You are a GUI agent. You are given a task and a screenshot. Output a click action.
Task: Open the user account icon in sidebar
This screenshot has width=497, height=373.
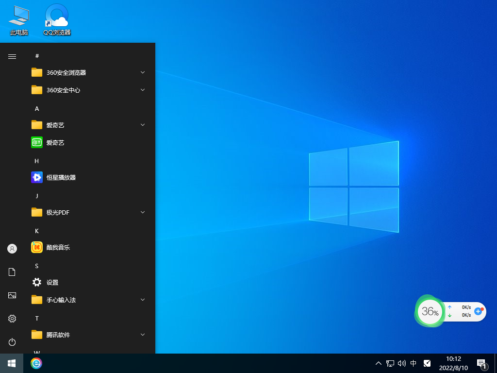coord(12,249)
